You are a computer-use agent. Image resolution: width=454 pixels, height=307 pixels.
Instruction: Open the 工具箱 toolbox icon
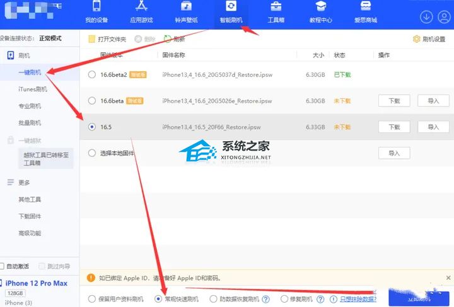click(x=276, y=12)
